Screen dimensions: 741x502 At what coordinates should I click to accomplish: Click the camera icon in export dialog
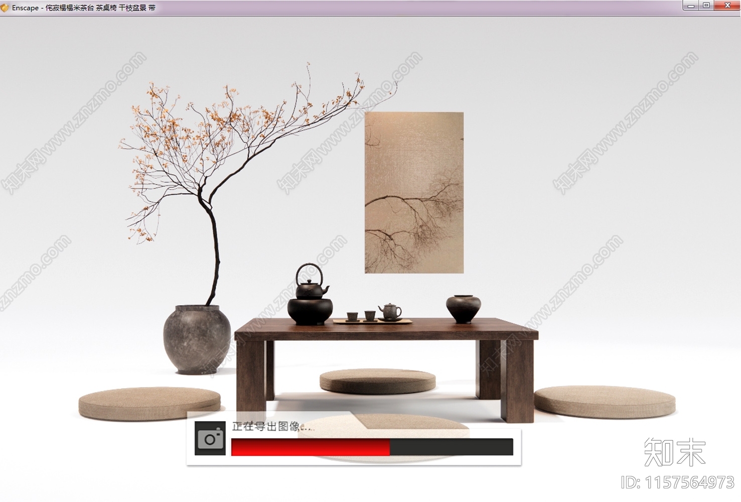(210, 439)
